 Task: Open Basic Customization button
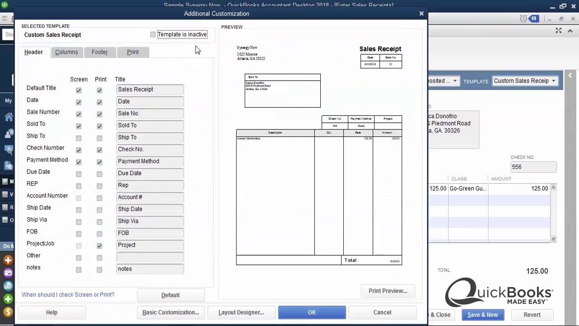pos(171,312)
